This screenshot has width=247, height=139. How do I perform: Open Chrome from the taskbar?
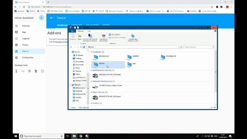pos(81,136)
